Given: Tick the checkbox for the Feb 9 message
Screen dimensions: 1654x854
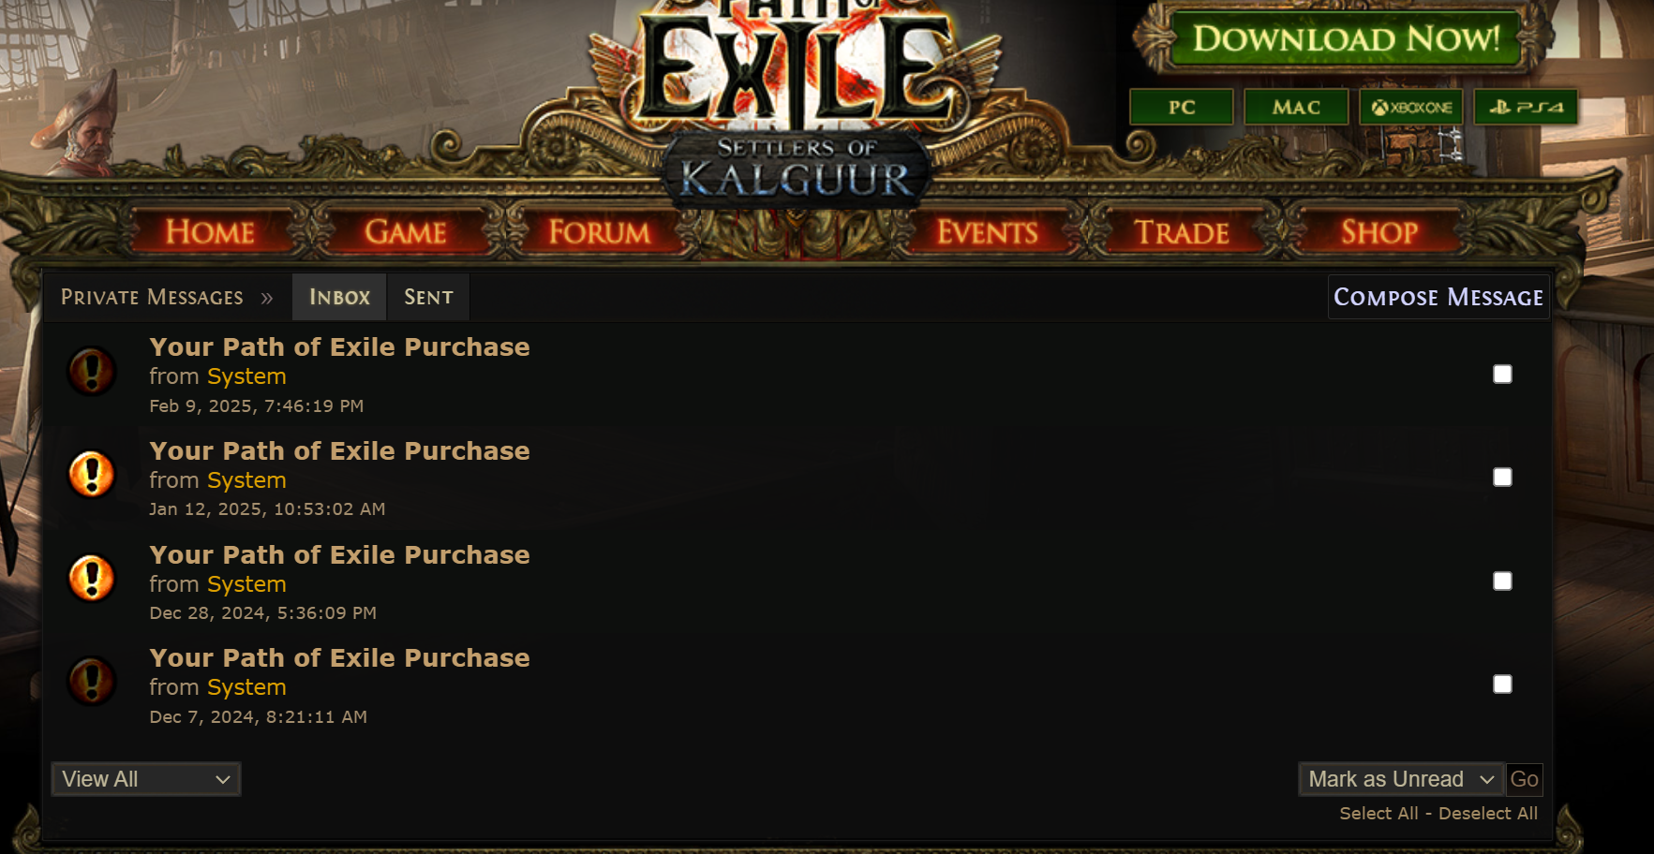Looking at the screenshot, I should [1502, 375].
